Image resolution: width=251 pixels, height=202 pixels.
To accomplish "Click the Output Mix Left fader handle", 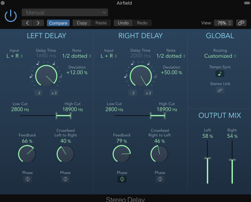I will click(x=207, y=158).
